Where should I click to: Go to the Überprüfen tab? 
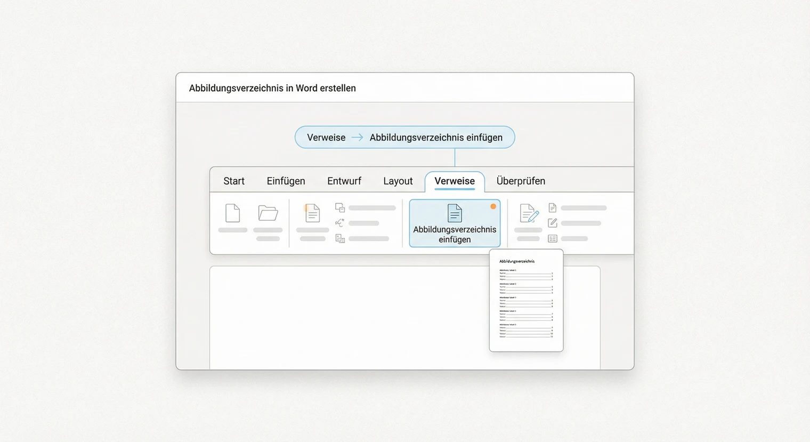(521, 181)
